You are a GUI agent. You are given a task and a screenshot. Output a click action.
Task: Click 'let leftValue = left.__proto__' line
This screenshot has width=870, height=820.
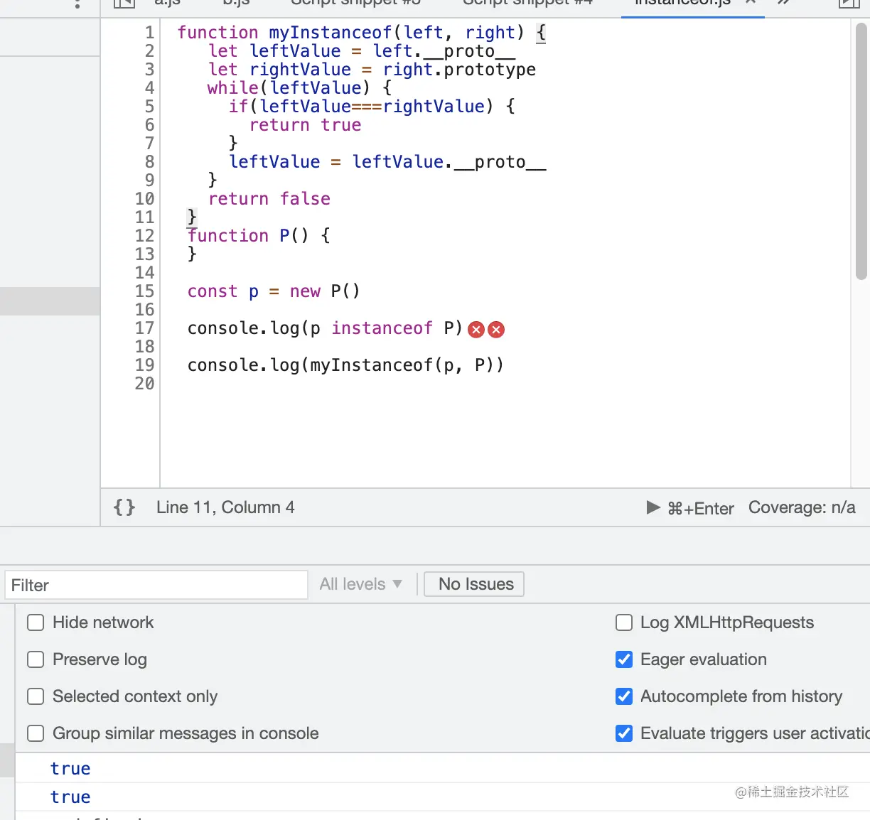362,51
